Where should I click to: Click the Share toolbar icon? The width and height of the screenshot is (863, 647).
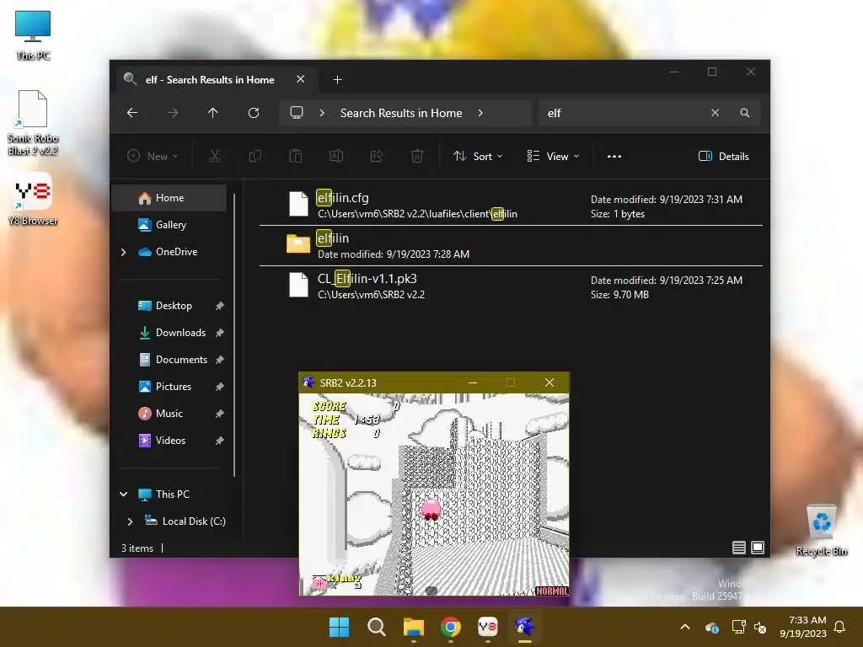coord(377,156)
